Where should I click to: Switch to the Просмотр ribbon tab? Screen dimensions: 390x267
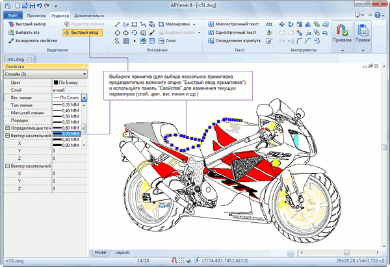click(x=36, y=14)
